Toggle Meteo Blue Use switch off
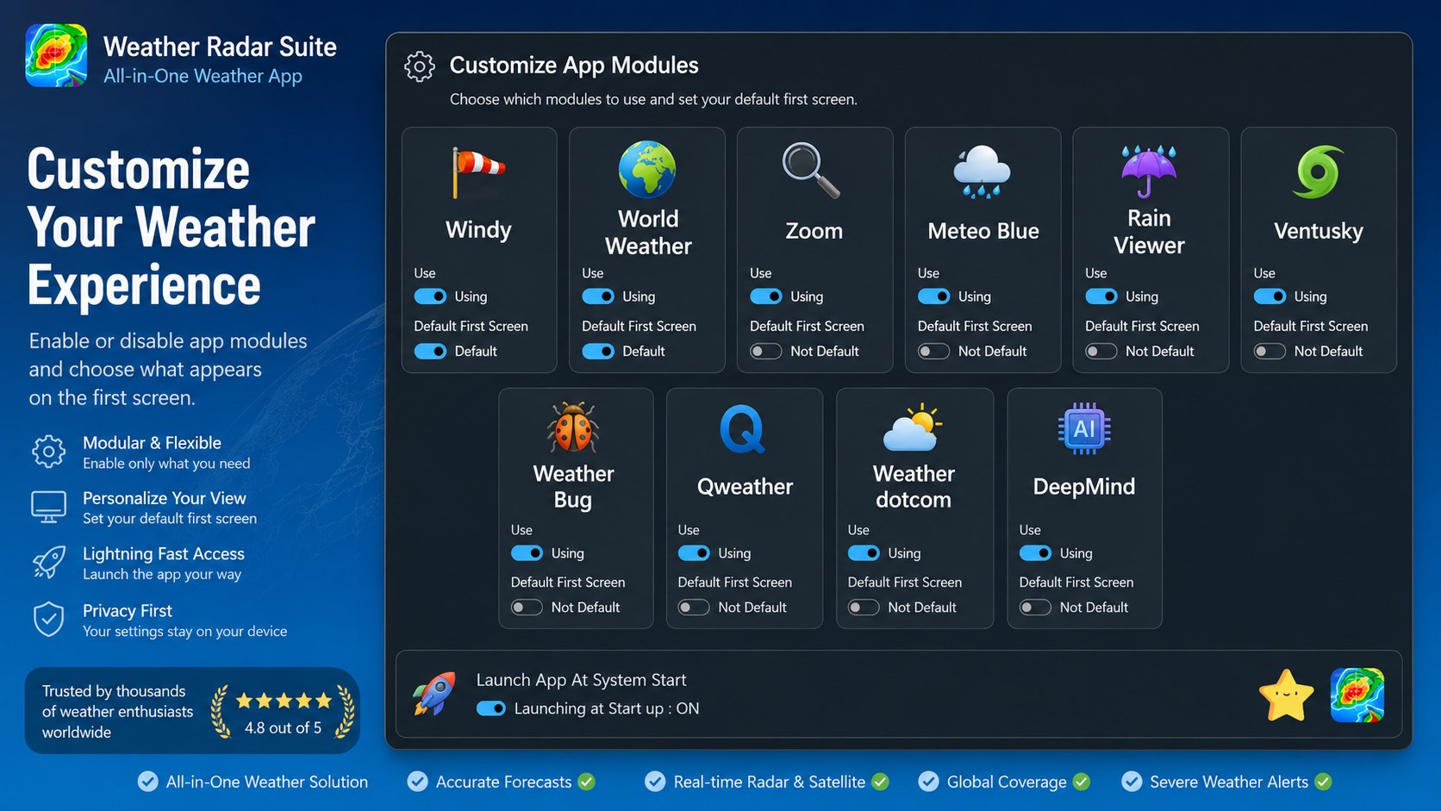Screen dimensions: 1441x811 (x=933, y=296)
